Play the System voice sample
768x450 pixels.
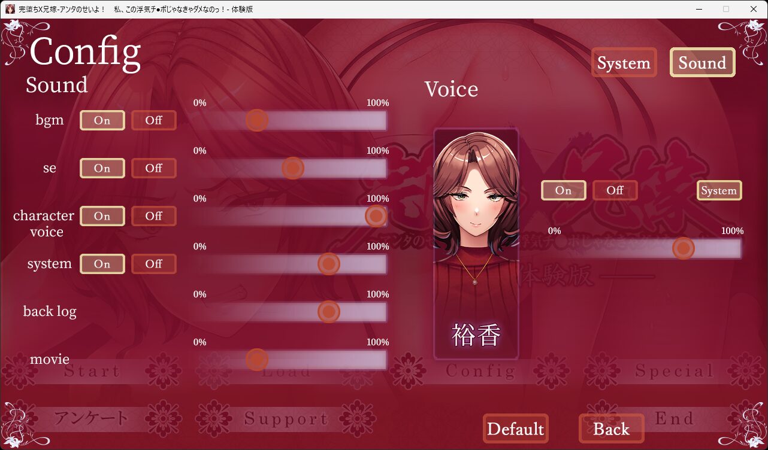click(x=719, y=190)
